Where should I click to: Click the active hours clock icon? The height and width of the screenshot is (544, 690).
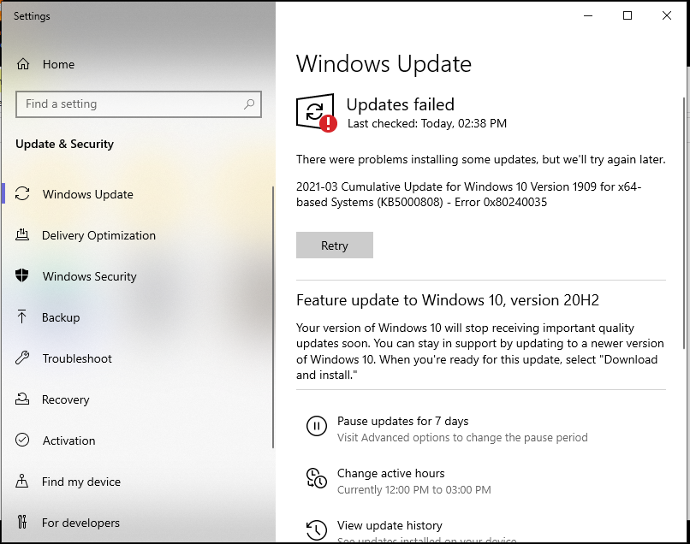pyautogui.click(x=317, y=478)
